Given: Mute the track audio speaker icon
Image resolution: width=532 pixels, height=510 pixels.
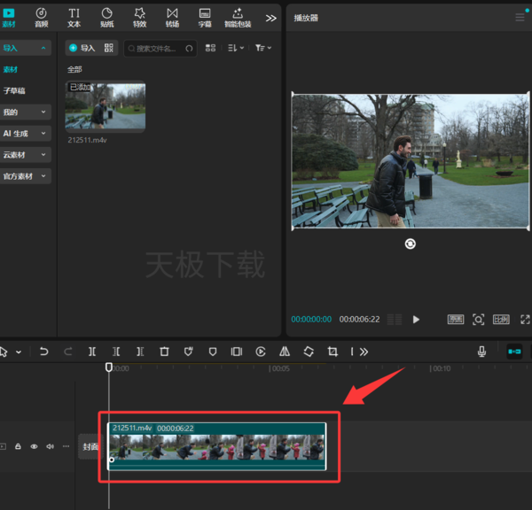Looking at the screenshot, I should tap(50, 446).
